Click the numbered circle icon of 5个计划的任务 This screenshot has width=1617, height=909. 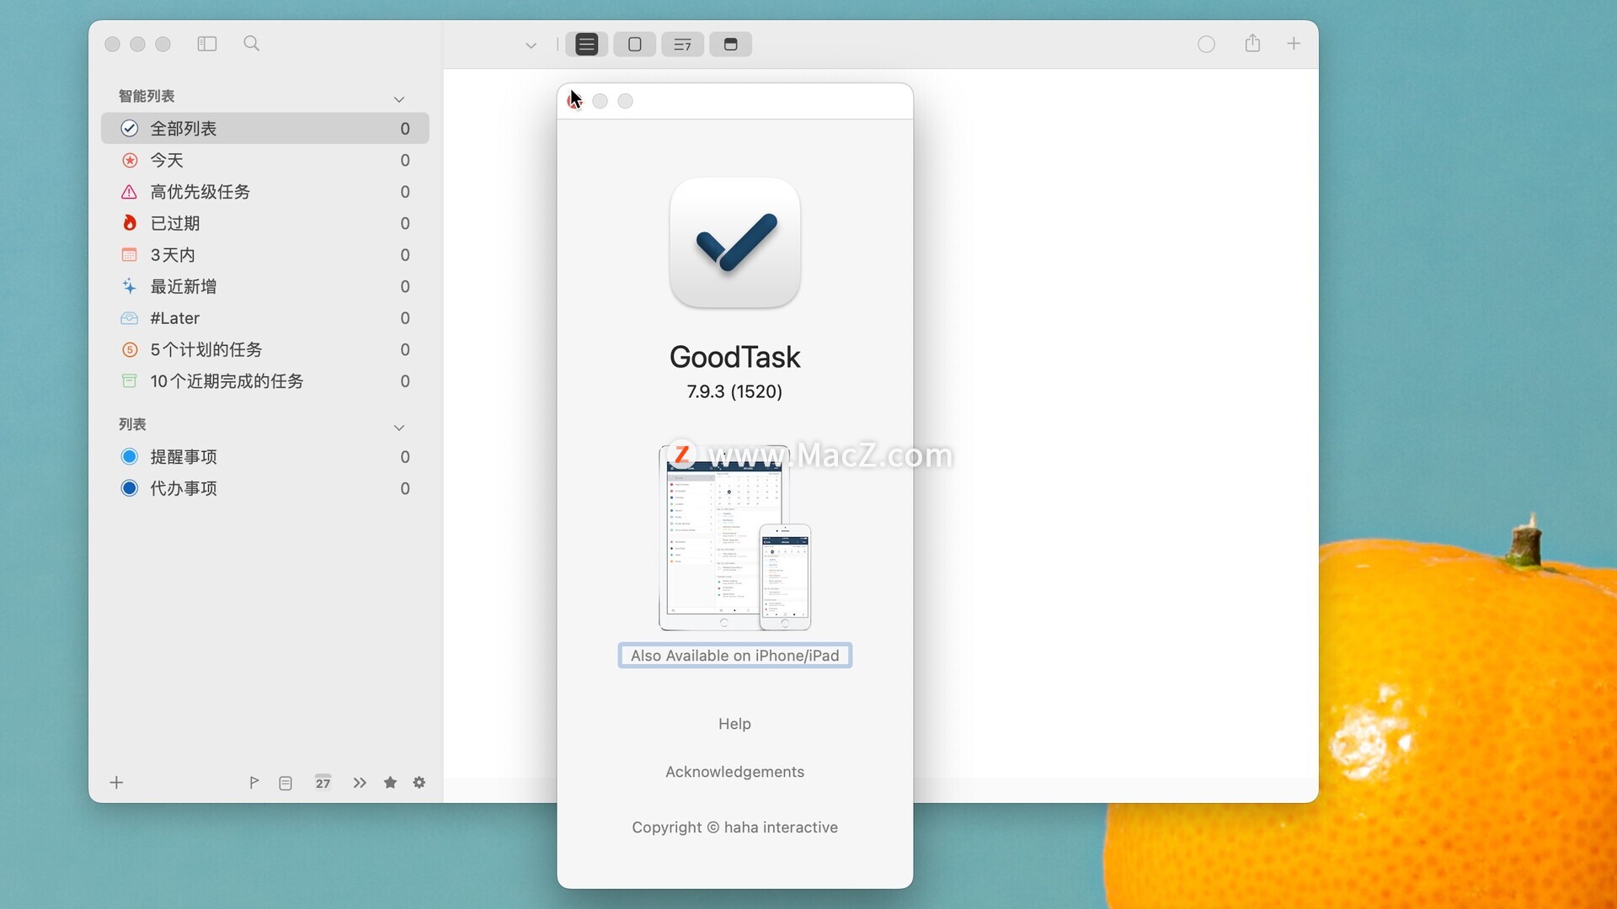click(x=129, y=349)
